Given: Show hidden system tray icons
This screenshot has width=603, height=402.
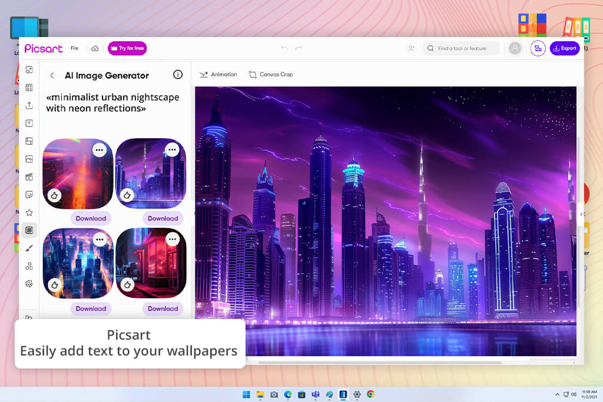Looking at the screenshot, I should click(557, 394).
